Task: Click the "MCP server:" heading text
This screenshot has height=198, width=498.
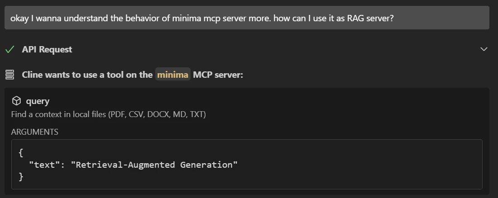Action: pos(218,75)
